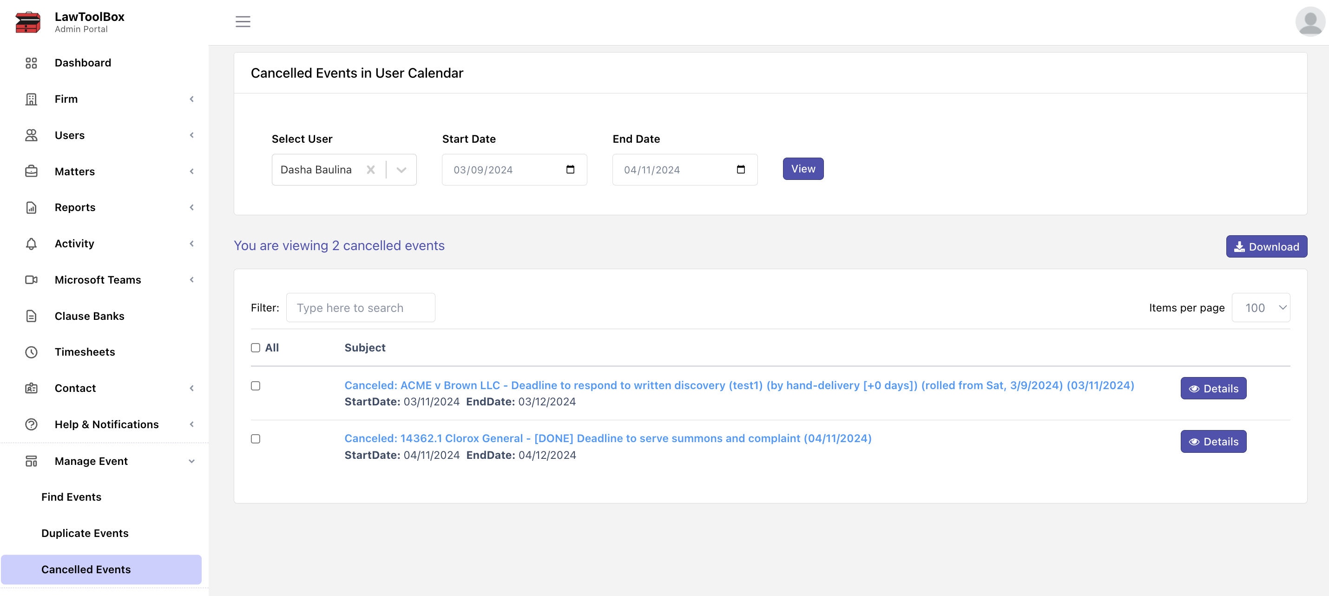
Task: Click the Timesheets clock icon
Action: pyautogui.click(x=31, y=352)
